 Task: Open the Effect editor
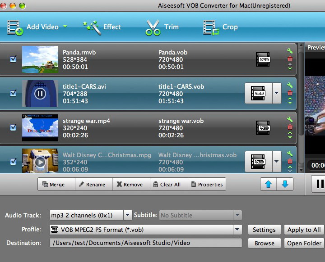pos(102,27)
